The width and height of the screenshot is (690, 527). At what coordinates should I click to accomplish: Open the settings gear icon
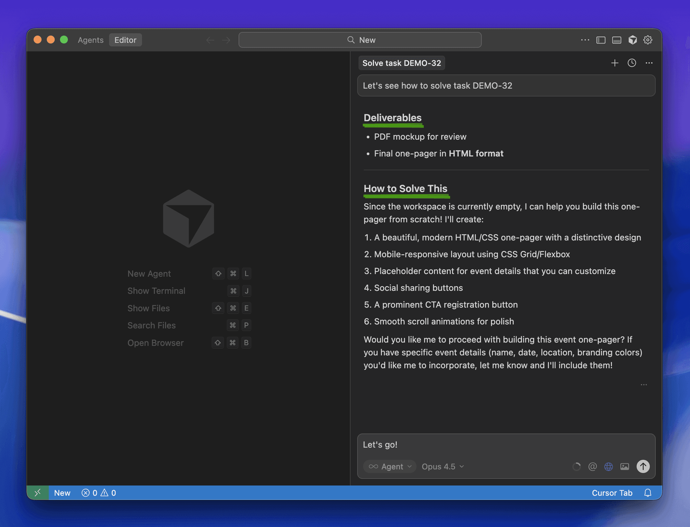pos(648,40)
